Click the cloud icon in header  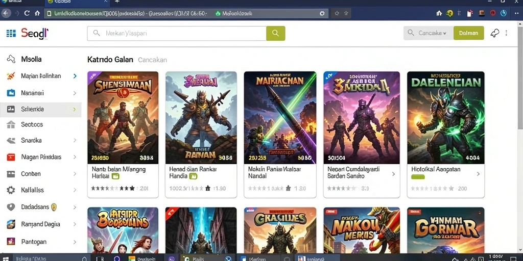click(495, 33)
